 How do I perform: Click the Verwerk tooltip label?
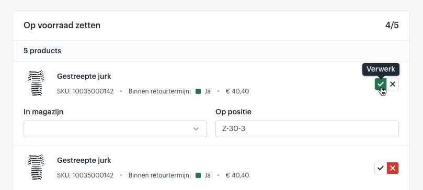click(381, 69)
